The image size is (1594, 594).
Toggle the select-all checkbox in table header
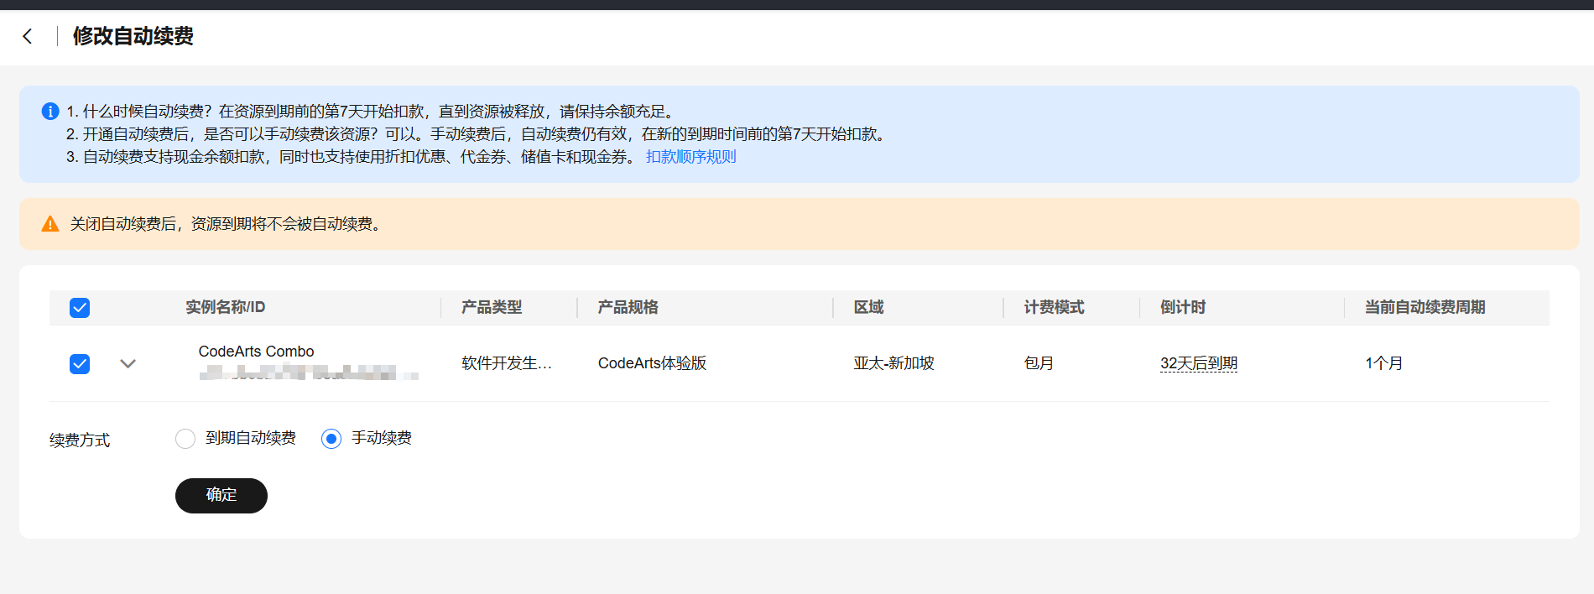(80, 308)
